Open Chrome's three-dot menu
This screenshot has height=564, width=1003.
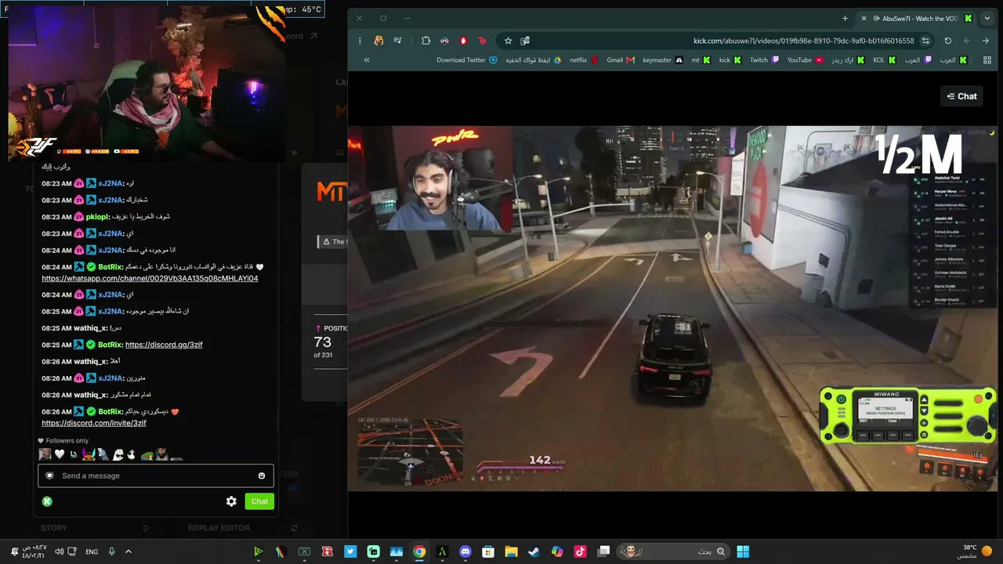(360, 41)
